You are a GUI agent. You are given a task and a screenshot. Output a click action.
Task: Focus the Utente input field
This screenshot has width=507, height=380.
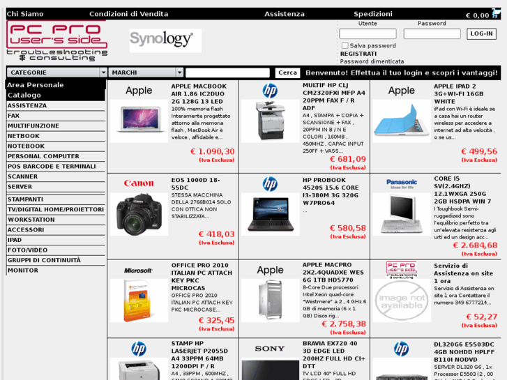click(368, 33)
